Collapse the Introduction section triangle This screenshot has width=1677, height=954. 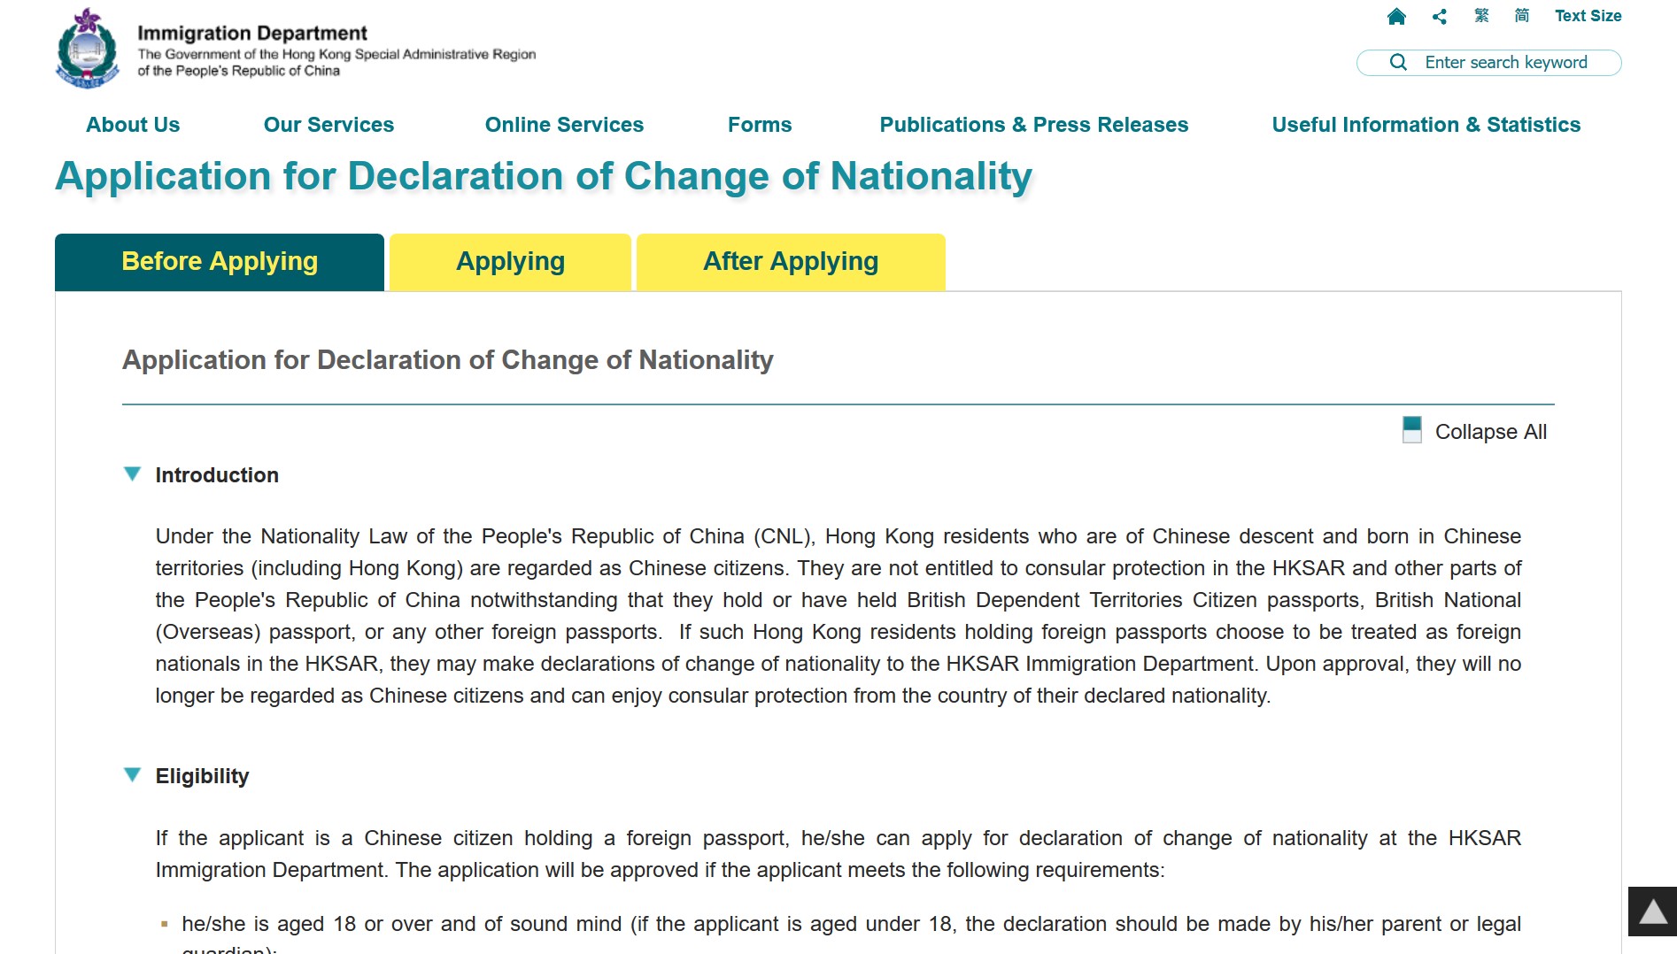point(132,474)
